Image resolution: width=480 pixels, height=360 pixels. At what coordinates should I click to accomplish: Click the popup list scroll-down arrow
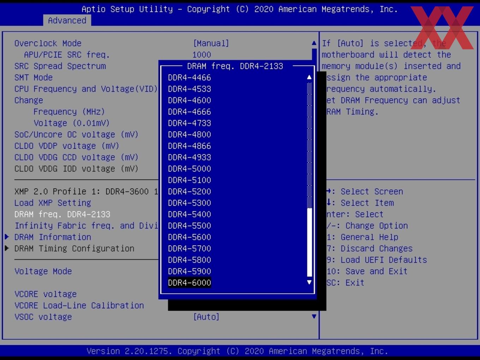(x=309, y=282)
